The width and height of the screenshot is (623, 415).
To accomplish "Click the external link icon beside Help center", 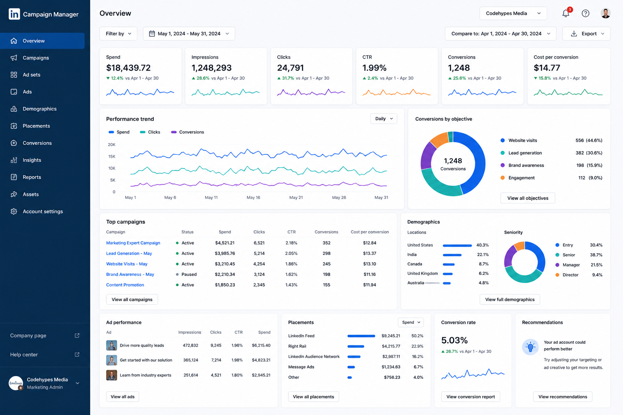I will pyautogui.click(x=77, y=355).
